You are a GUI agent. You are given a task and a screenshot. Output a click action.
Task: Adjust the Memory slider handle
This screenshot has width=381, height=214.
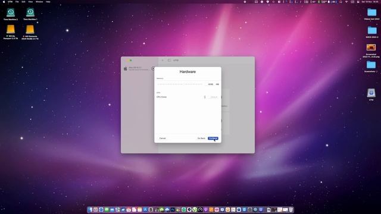click(184, 84)
